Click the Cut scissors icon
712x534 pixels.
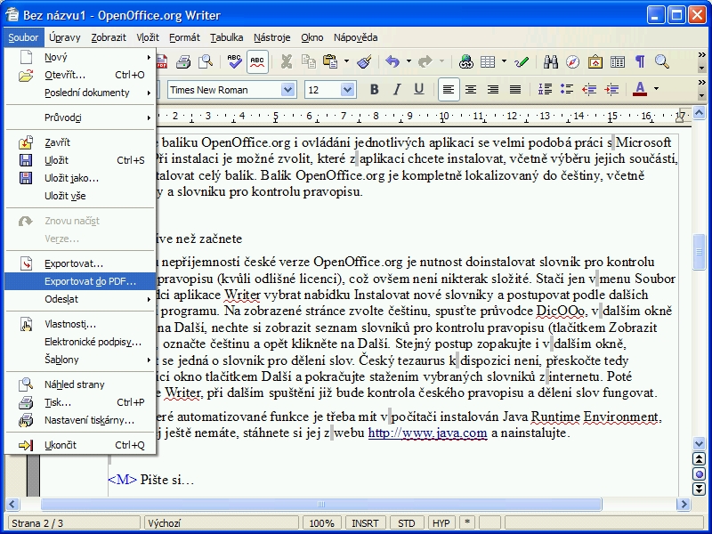[x=286, y=61]
